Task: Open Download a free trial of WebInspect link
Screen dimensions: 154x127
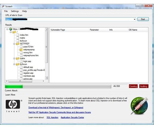Action: 56,108
